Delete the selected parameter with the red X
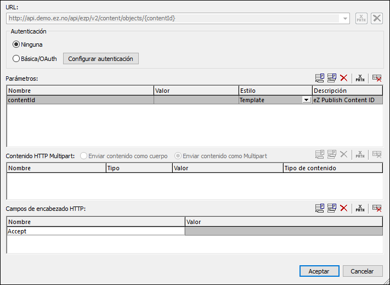 point(343,78)
